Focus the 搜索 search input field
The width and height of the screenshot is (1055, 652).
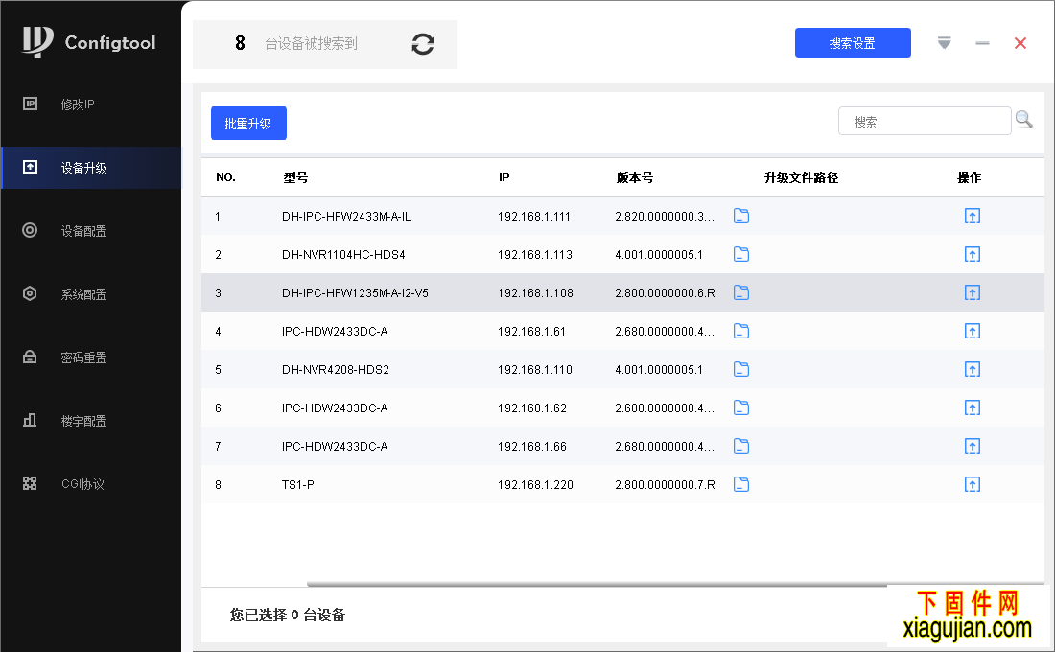pos(925,121)
